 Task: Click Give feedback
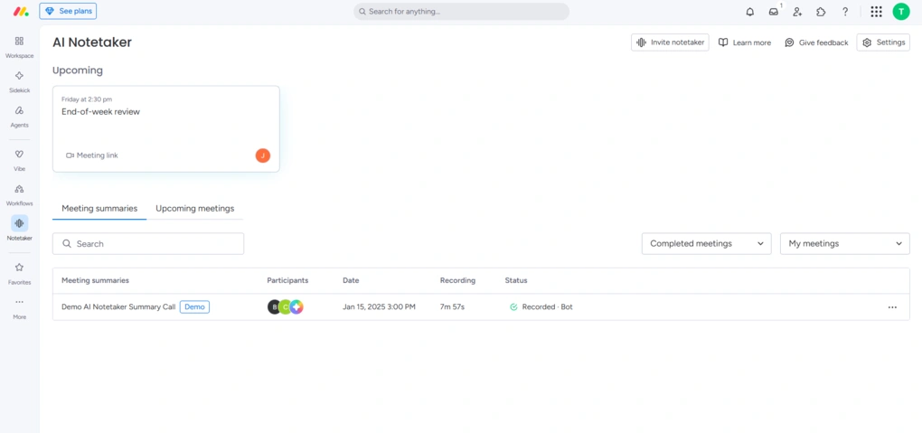point(817,42)
